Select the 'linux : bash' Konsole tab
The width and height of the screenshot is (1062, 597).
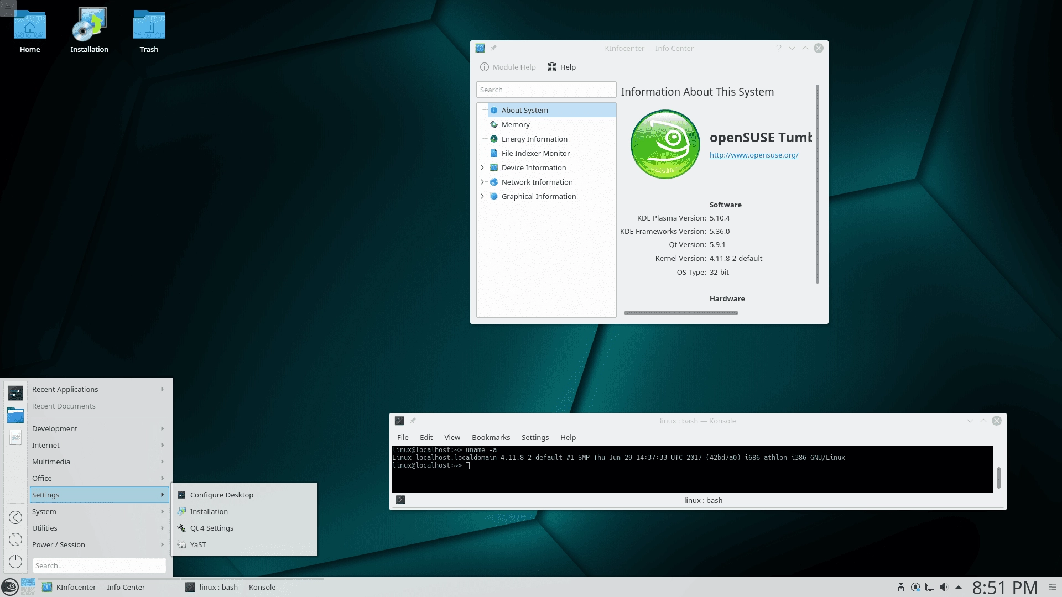point(703,500)
